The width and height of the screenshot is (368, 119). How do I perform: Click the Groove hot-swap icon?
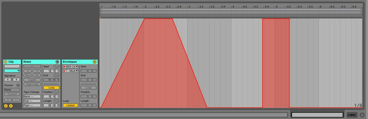(x=18, y=85)
